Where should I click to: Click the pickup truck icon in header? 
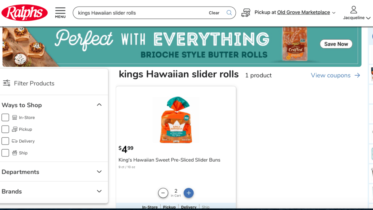(246, 13)
